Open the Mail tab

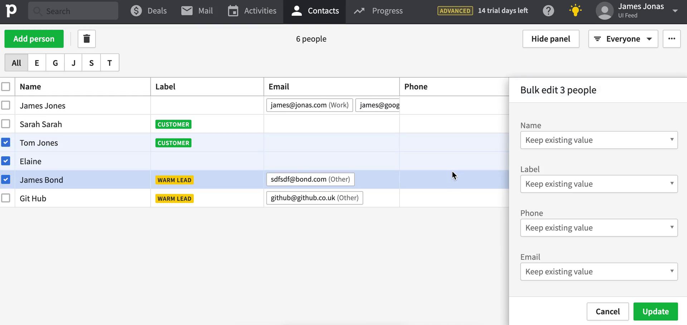[197, 11]
